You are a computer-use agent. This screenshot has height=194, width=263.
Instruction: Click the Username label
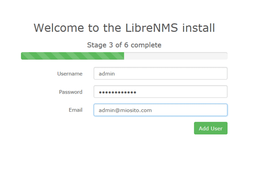70,74
